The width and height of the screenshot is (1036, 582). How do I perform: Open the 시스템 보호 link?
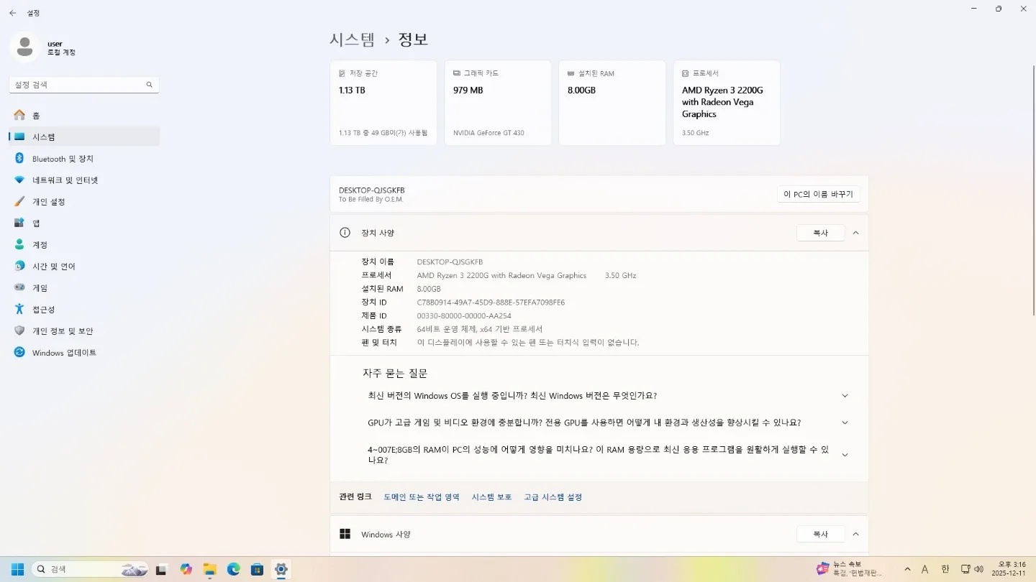pos(492,497)
